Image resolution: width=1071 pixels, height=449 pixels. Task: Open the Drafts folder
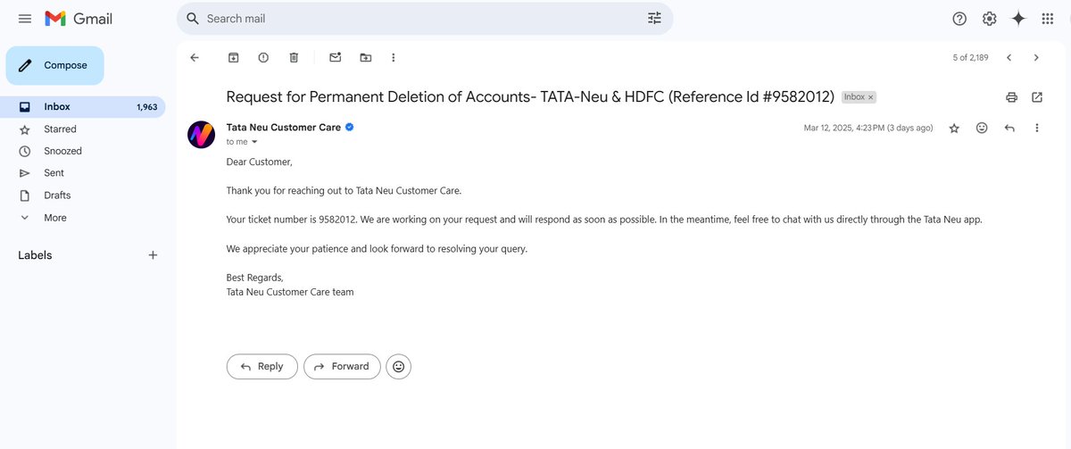tap(82, 195)
